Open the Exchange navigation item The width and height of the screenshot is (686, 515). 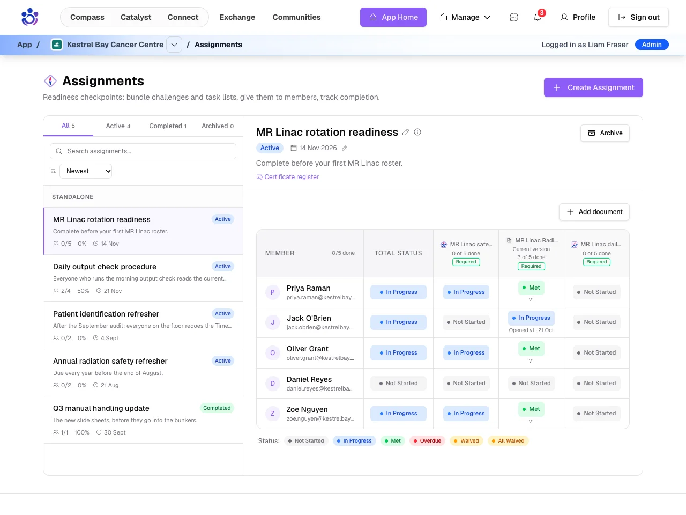tap(237, 17)
